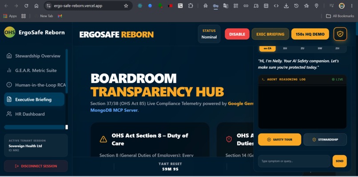Screen dimensions: 358x177
Task: Start the 150s HQ DEMO
Action: pyautogui.click(x=310, y=34)
